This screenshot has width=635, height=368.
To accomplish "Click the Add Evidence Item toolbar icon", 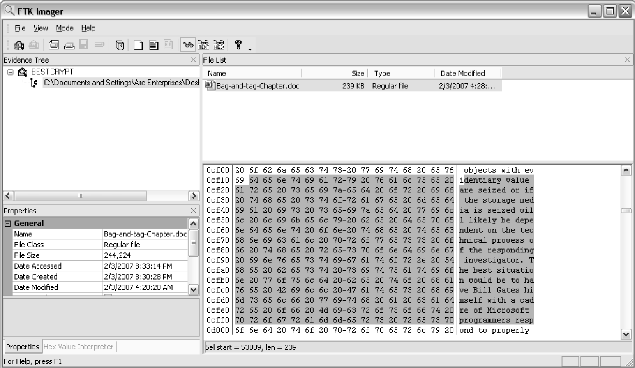I will (x=19, y=45).
